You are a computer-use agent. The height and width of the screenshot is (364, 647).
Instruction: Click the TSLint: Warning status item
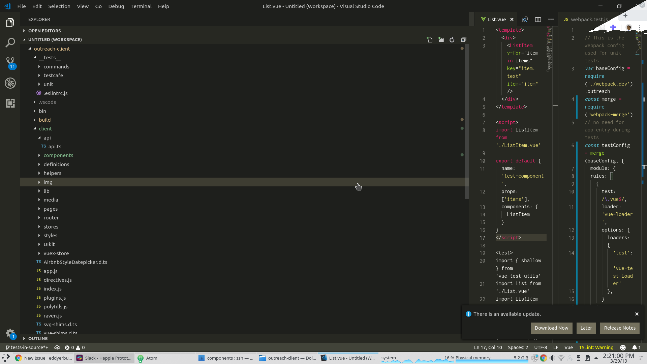pyautogui.click(x=596, y=347)
